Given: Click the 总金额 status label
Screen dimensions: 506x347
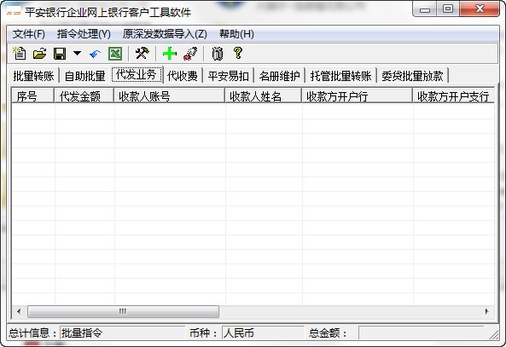Looking at the screenshot, I should 328,333.
